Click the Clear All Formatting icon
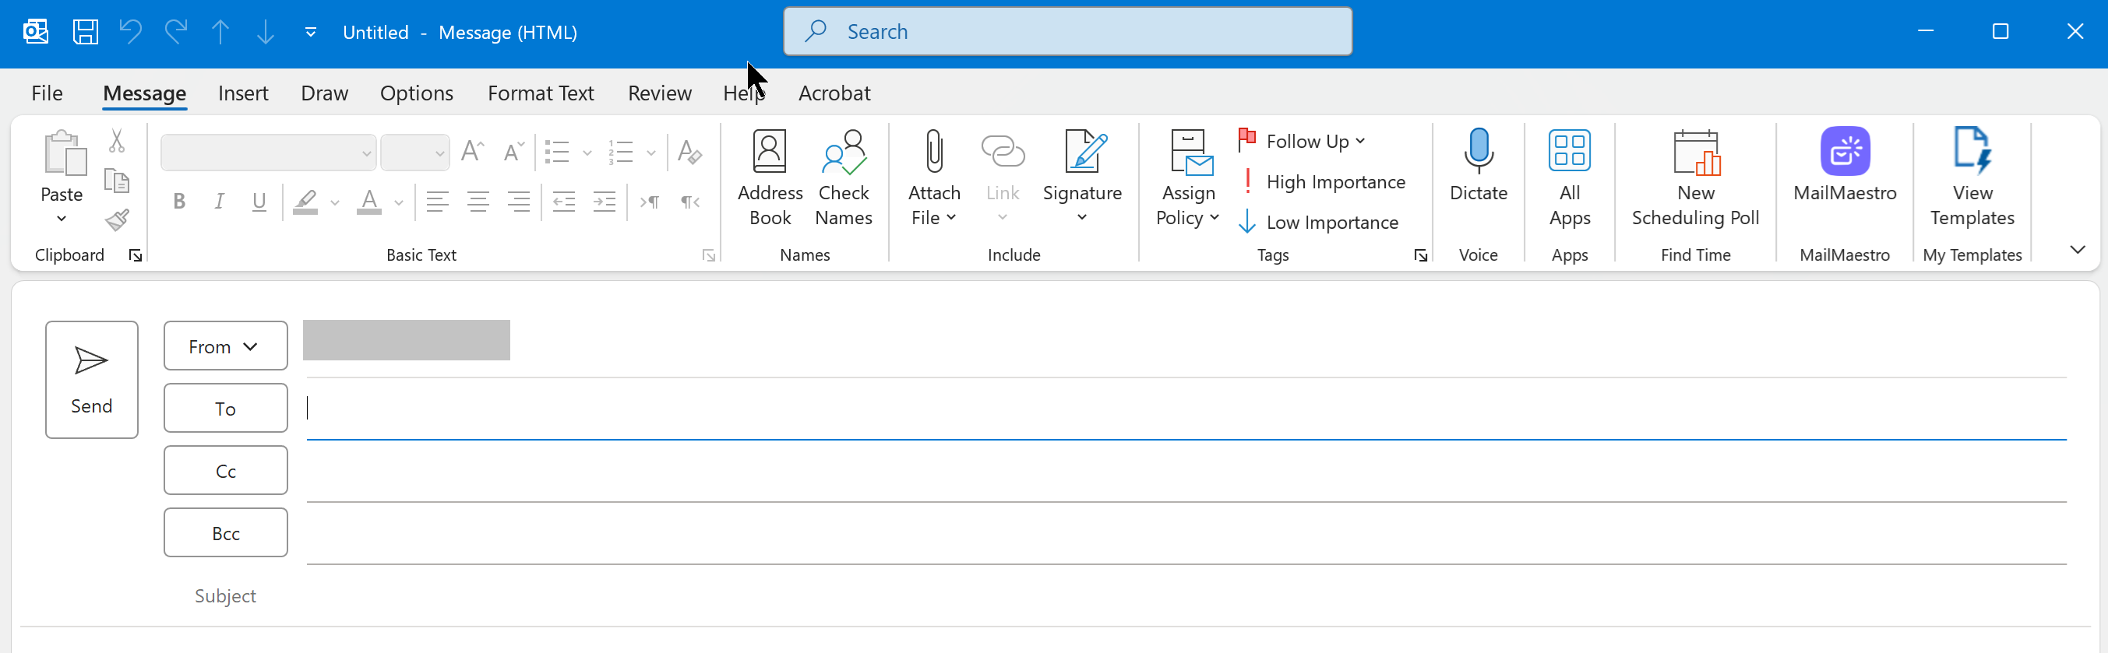Viewport: 2108px width, 653px height. tap(689, 152)
